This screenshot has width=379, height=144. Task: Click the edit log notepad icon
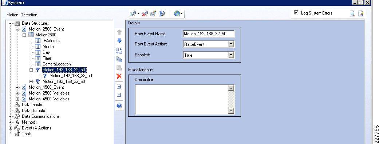point(361,13)
